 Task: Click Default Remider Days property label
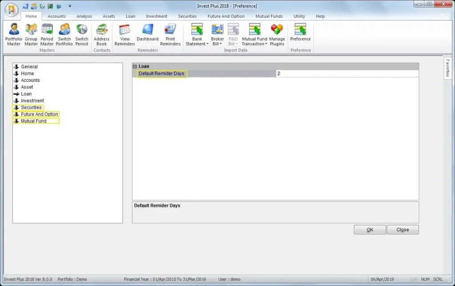click(161, 73)
